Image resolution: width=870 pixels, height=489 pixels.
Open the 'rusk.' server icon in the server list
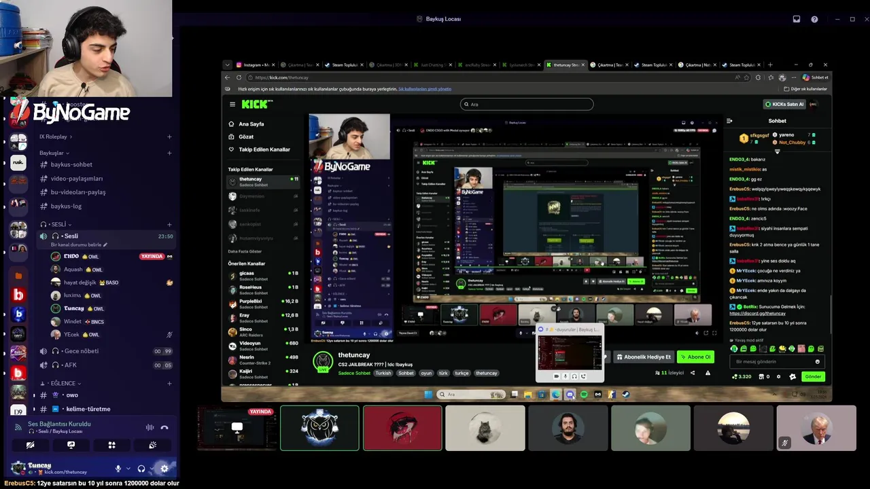click(x=18, y=162)
